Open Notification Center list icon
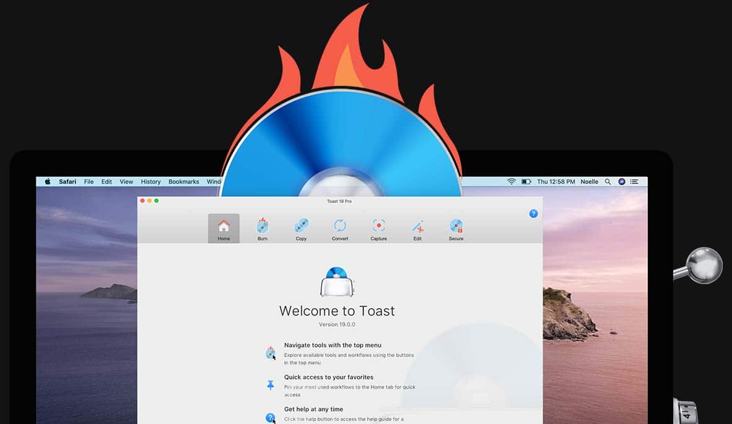Screen dimensions: 732x424 [x=634, y=181]
